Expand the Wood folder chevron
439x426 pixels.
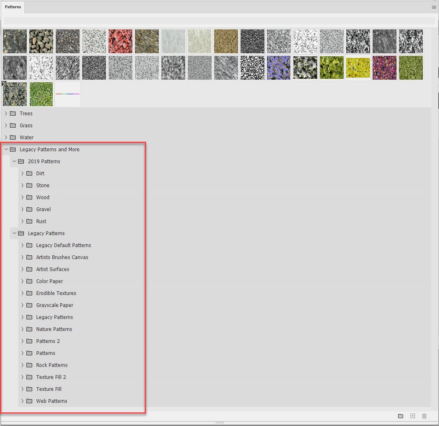click(x=22, y=198)
